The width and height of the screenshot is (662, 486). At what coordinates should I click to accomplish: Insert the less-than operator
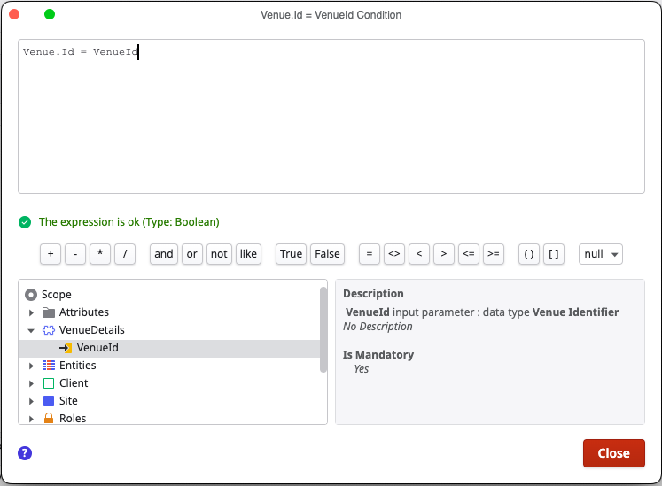(x=419, y=254)
